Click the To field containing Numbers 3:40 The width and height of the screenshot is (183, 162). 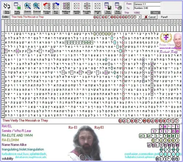(147, 8)
